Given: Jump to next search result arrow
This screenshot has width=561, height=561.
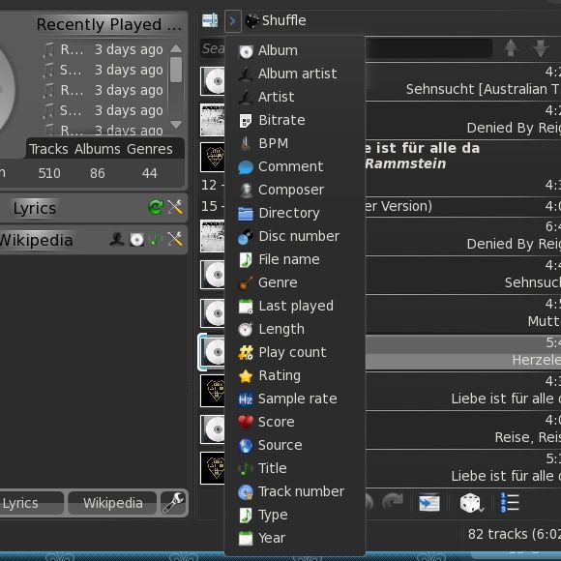Looking at the screenshot, I should pyautogui.click(x=541, y=48).
